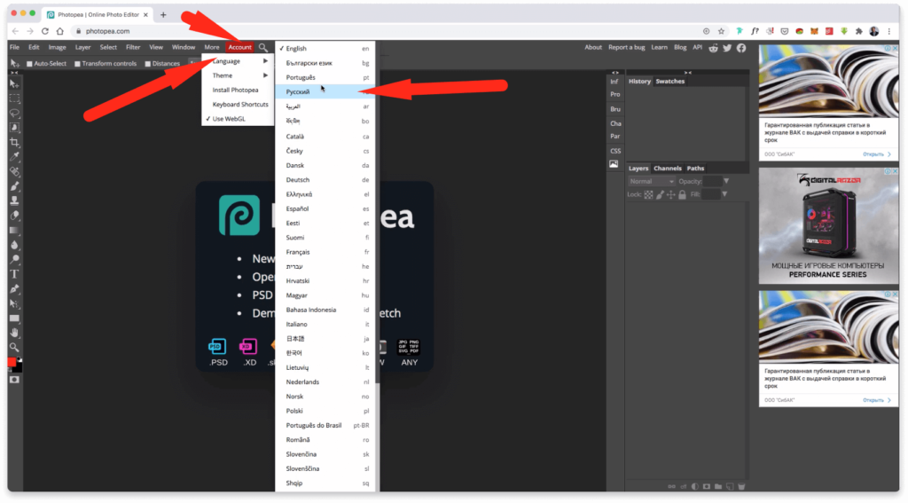The width and height of the screenshot is (908, 503).
Task: Toggle the Distances checkbox
Action: click(147, 64)
